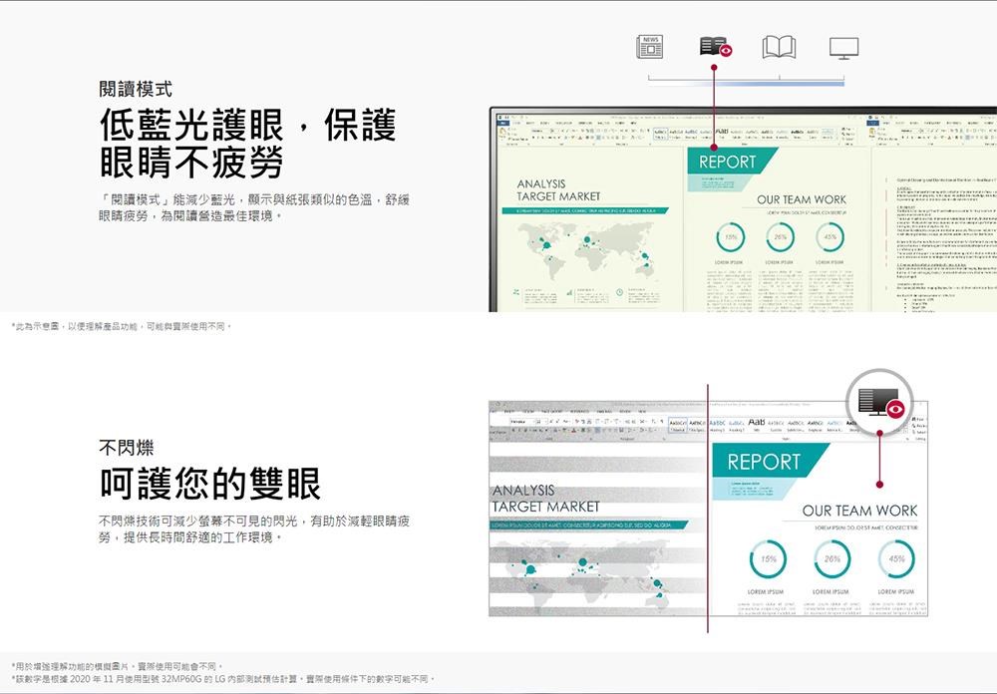Select the Reader Mode icon with red eye badge
The width and height of the screenshot is (997, 694).
pos(715,47)
